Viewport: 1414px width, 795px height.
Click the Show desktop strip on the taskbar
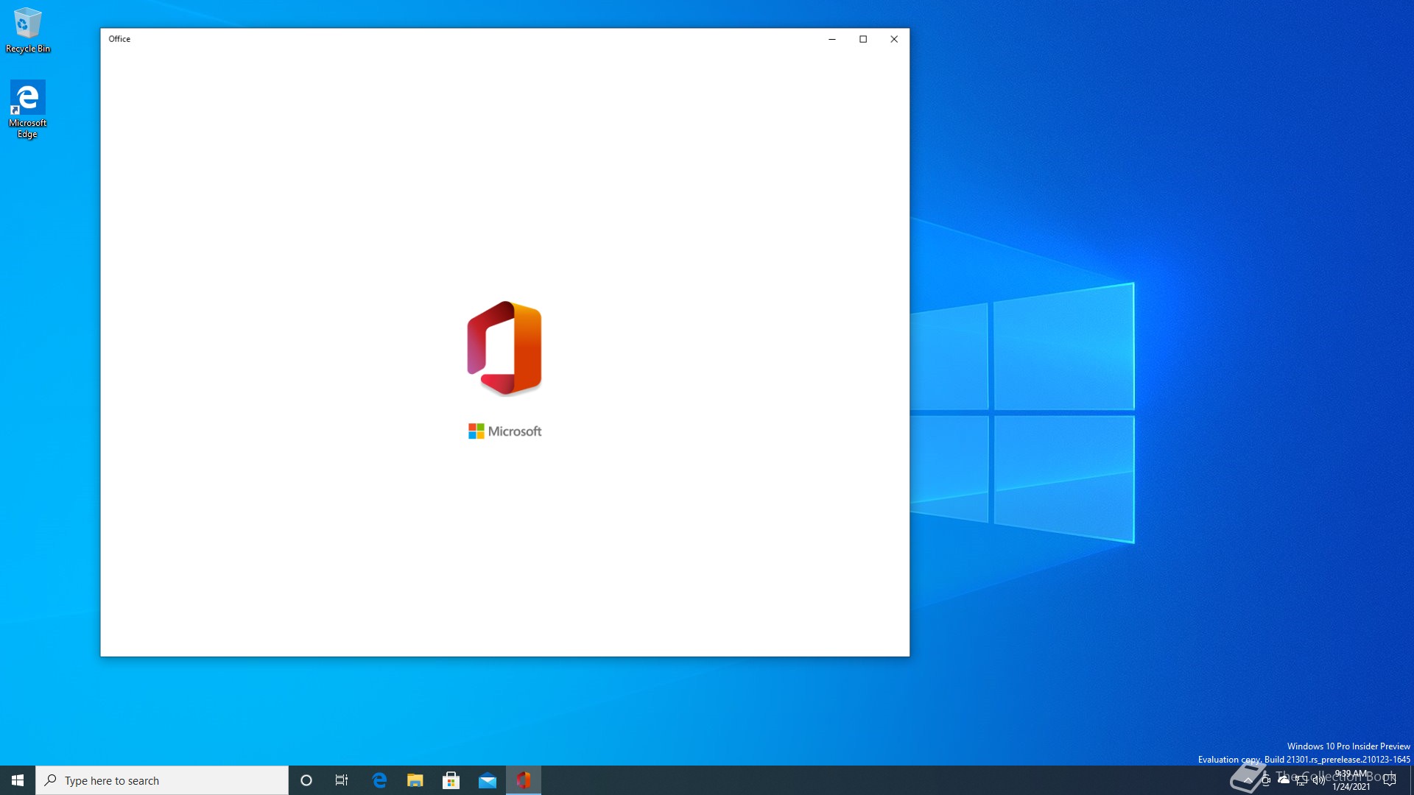pos(1411,780)
